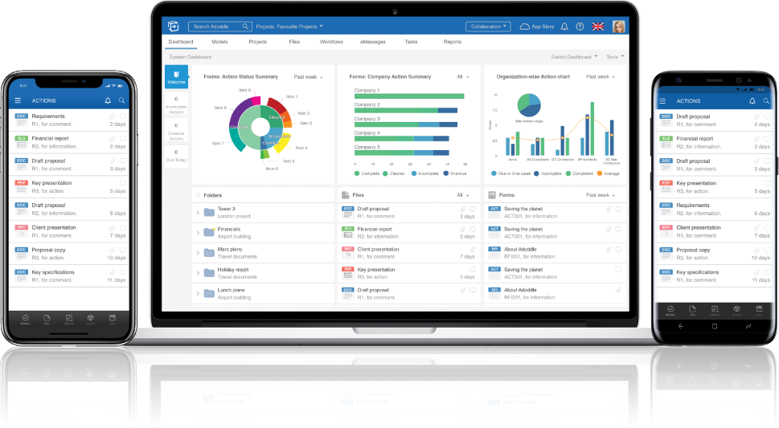The image size is (779, 428).
Task: Click attachment clip icon on laptop Financial report row
Action: tap(462, 230)
